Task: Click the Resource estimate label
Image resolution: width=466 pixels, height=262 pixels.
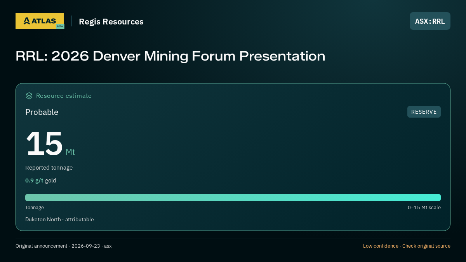Action: click(x=64, y=95)
